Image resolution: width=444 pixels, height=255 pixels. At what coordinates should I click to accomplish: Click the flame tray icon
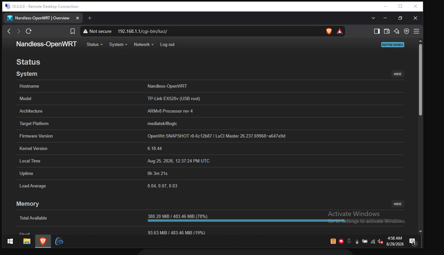pos(357,242)
